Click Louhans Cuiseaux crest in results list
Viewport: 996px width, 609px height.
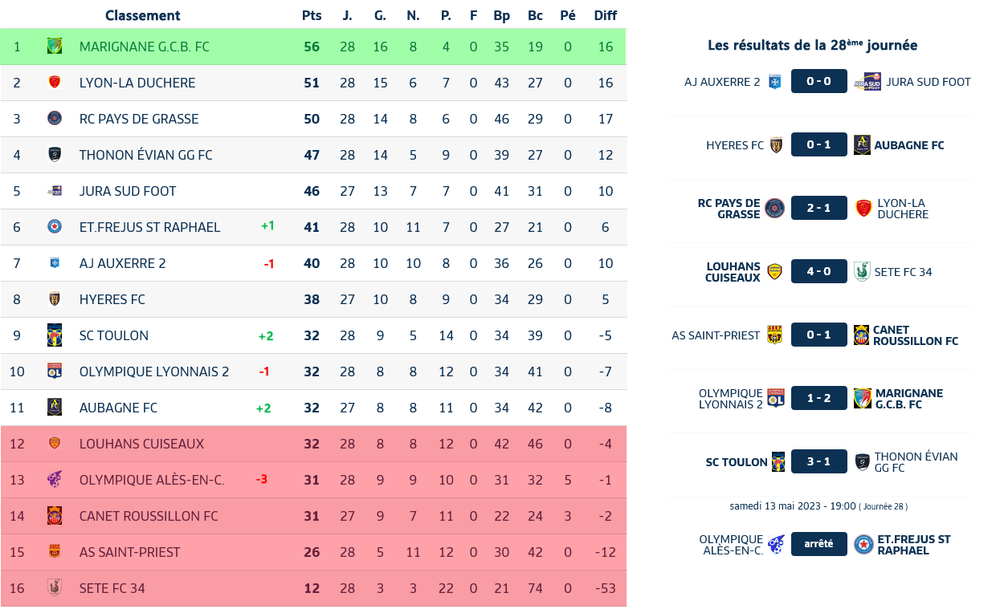774,272
